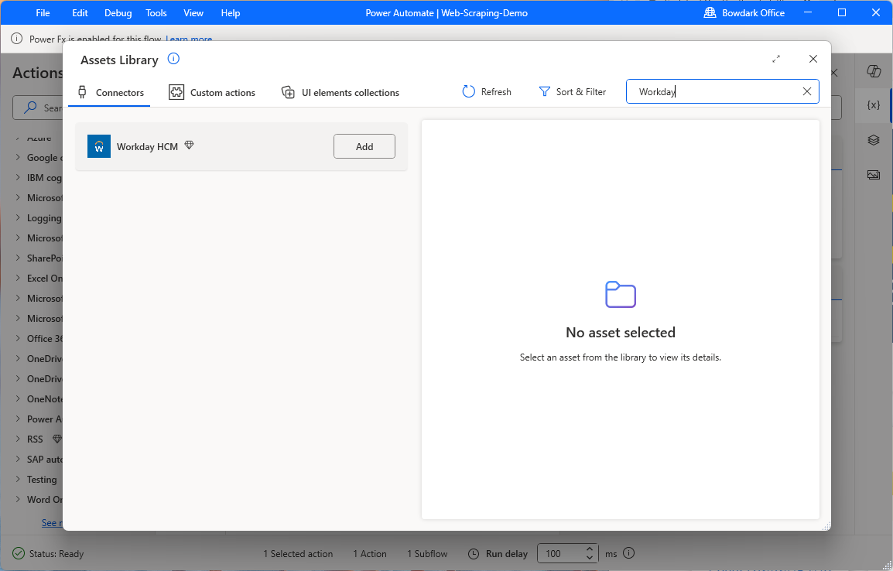Increase the Run delay value
893x571 pixels.
[590, 549]
